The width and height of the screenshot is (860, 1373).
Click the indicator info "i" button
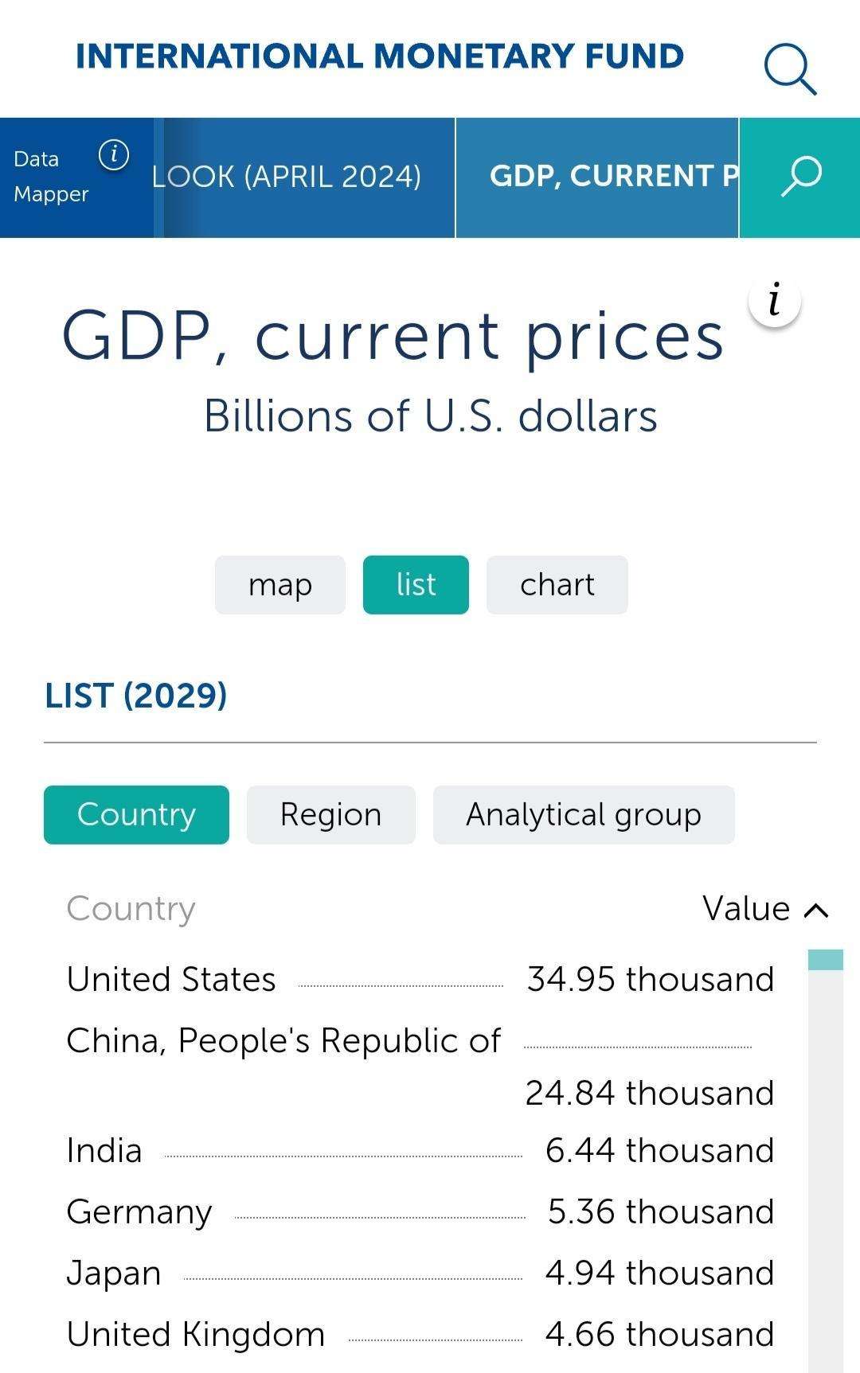point(774,302)
